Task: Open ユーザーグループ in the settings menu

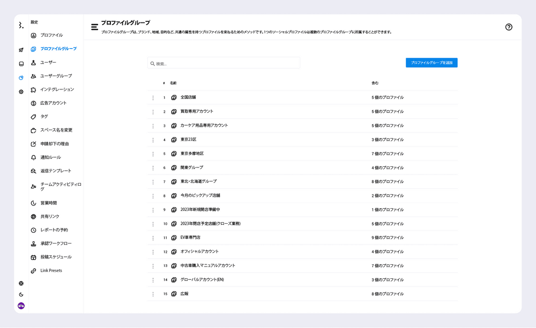Action: 56,76
